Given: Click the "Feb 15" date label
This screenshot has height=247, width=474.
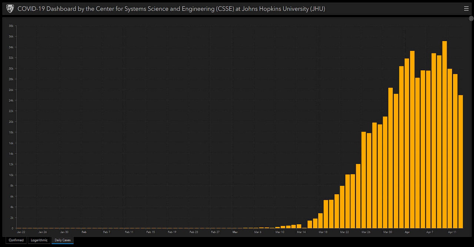Looking at the screenshot, I should click(151, 232).
